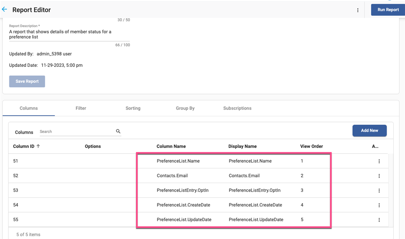Open the actions menu for column 52
Image resolution: width=405 pixels, height=239 pixels.
point(379,176)
